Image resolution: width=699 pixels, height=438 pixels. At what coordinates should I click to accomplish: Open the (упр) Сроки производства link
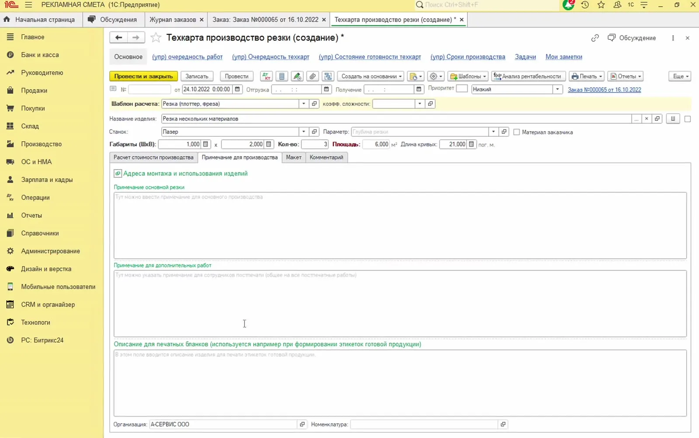coord(467,57)
